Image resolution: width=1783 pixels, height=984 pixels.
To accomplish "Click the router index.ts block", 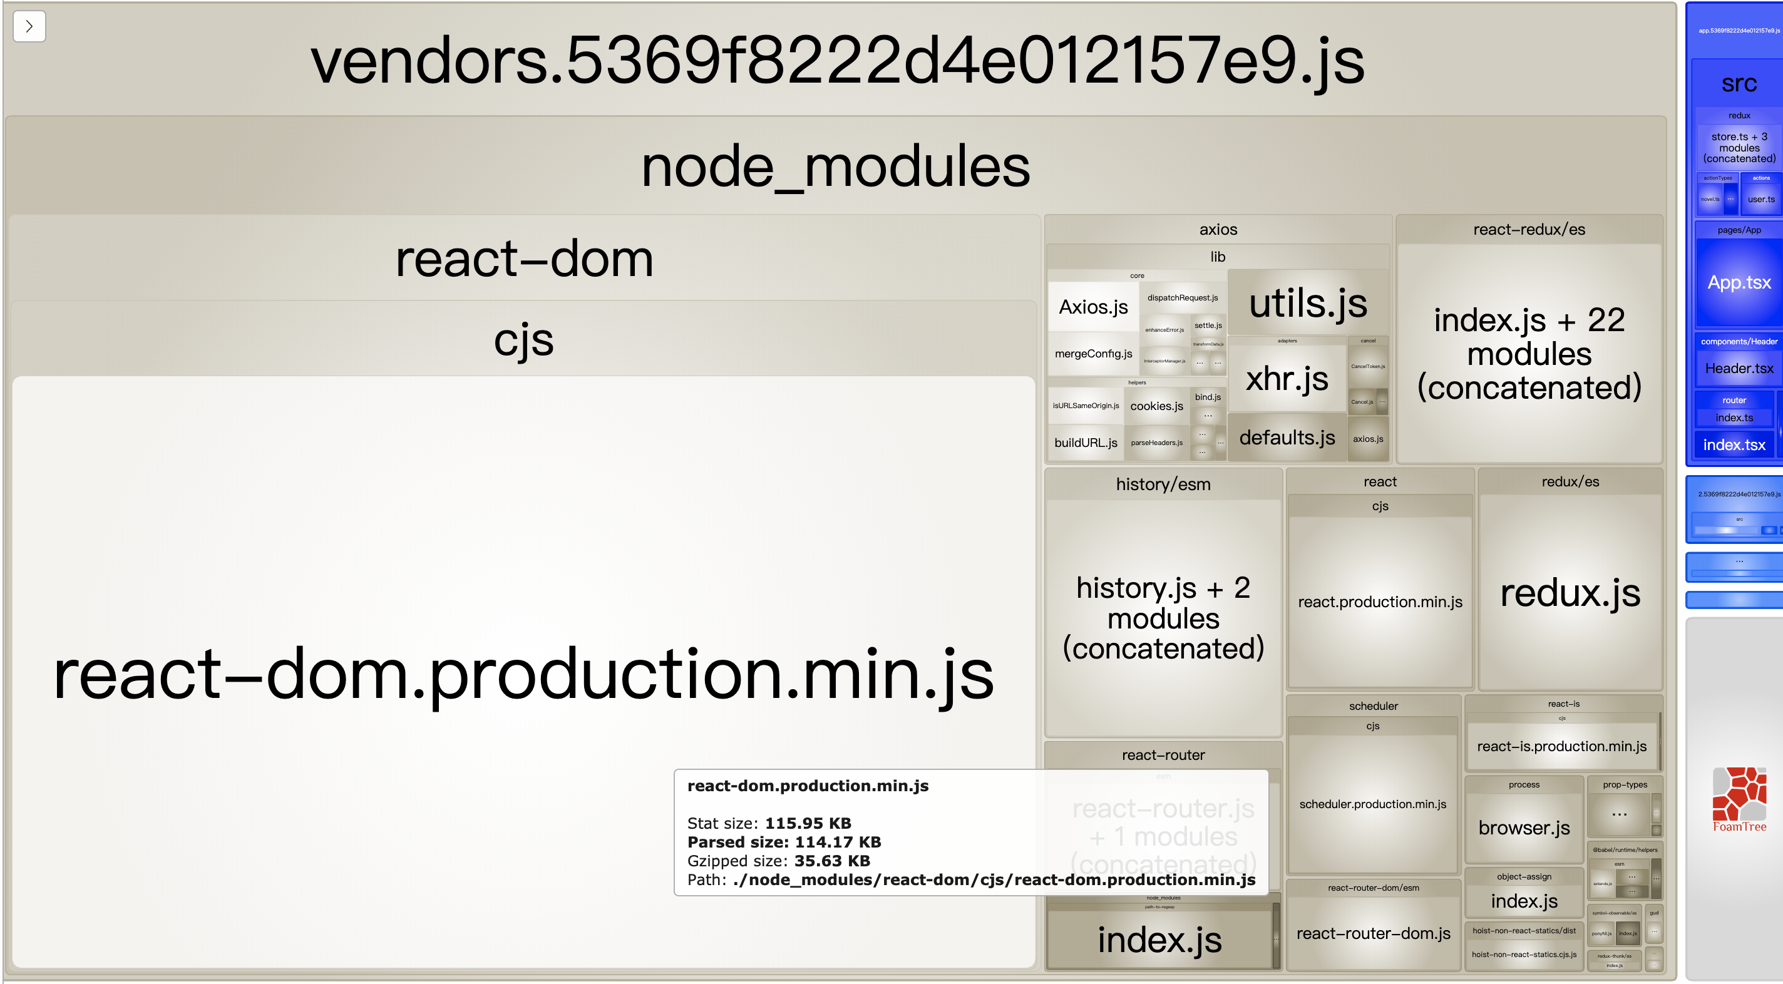I will [x=1734, y=418].
